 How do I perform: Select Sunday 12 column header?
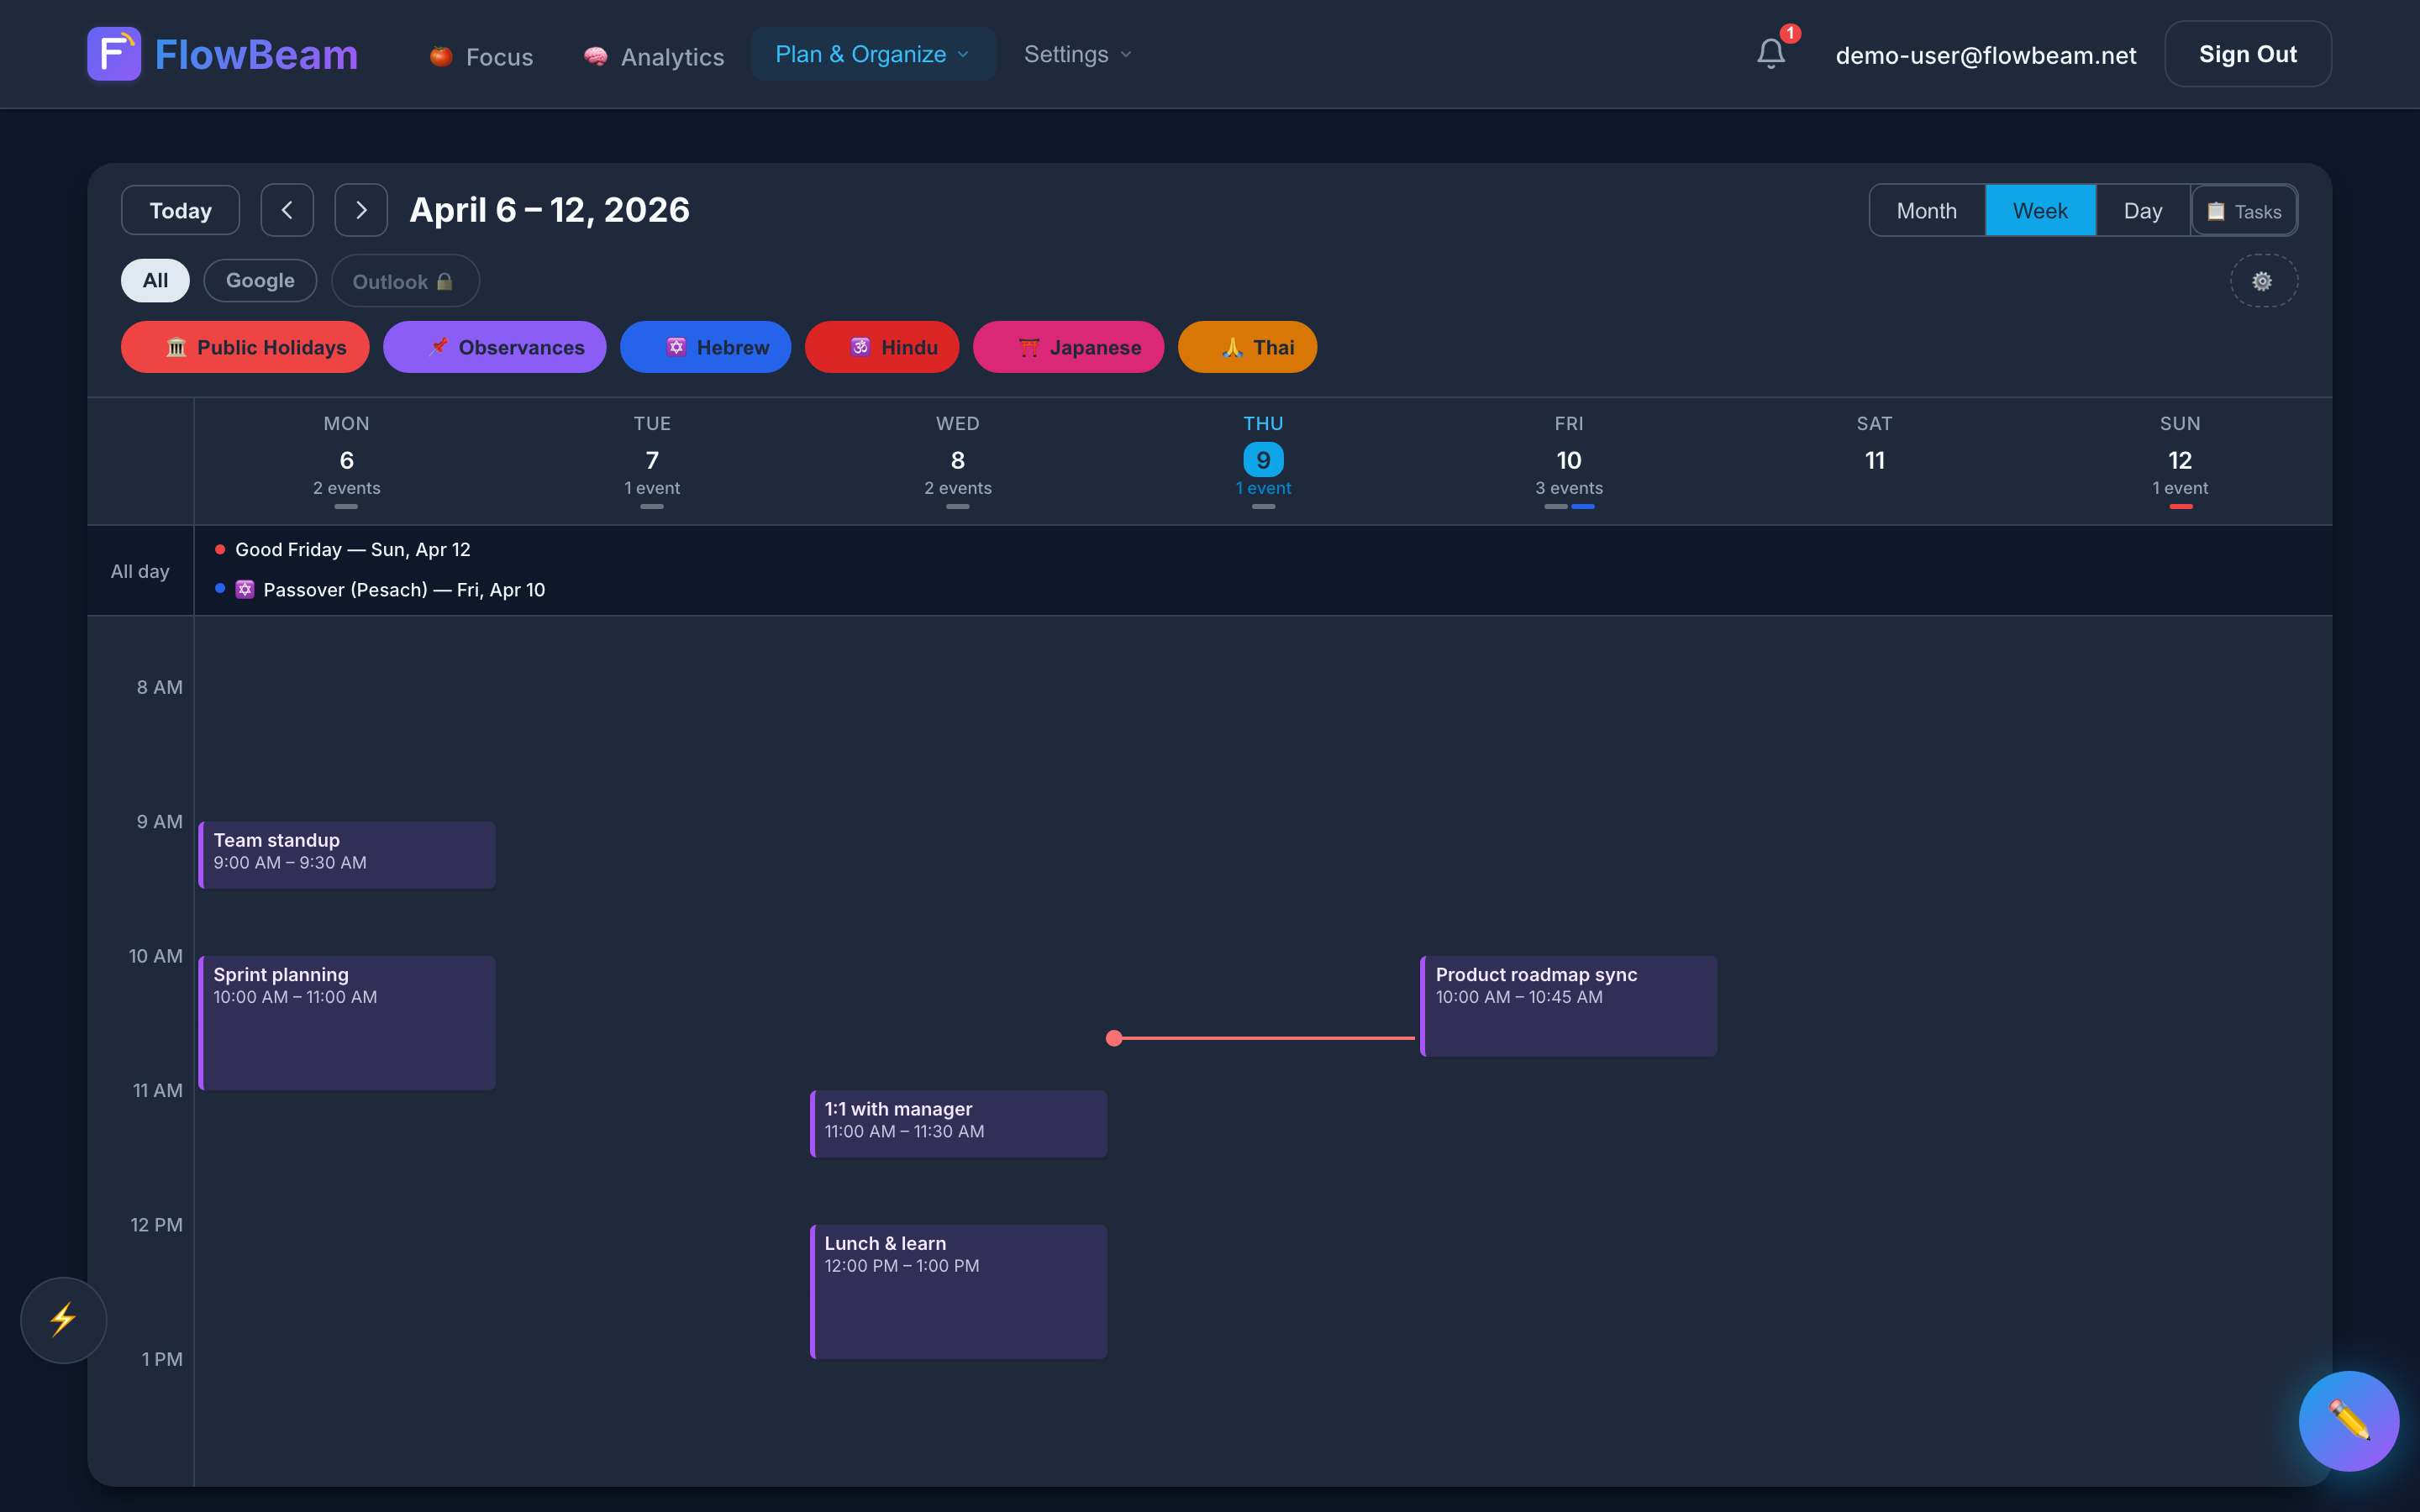coord(2180,460)
